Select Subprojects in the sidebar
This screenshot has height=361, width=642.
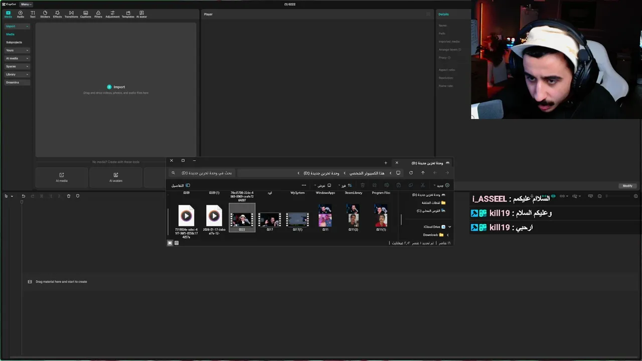tap(14, 42)
